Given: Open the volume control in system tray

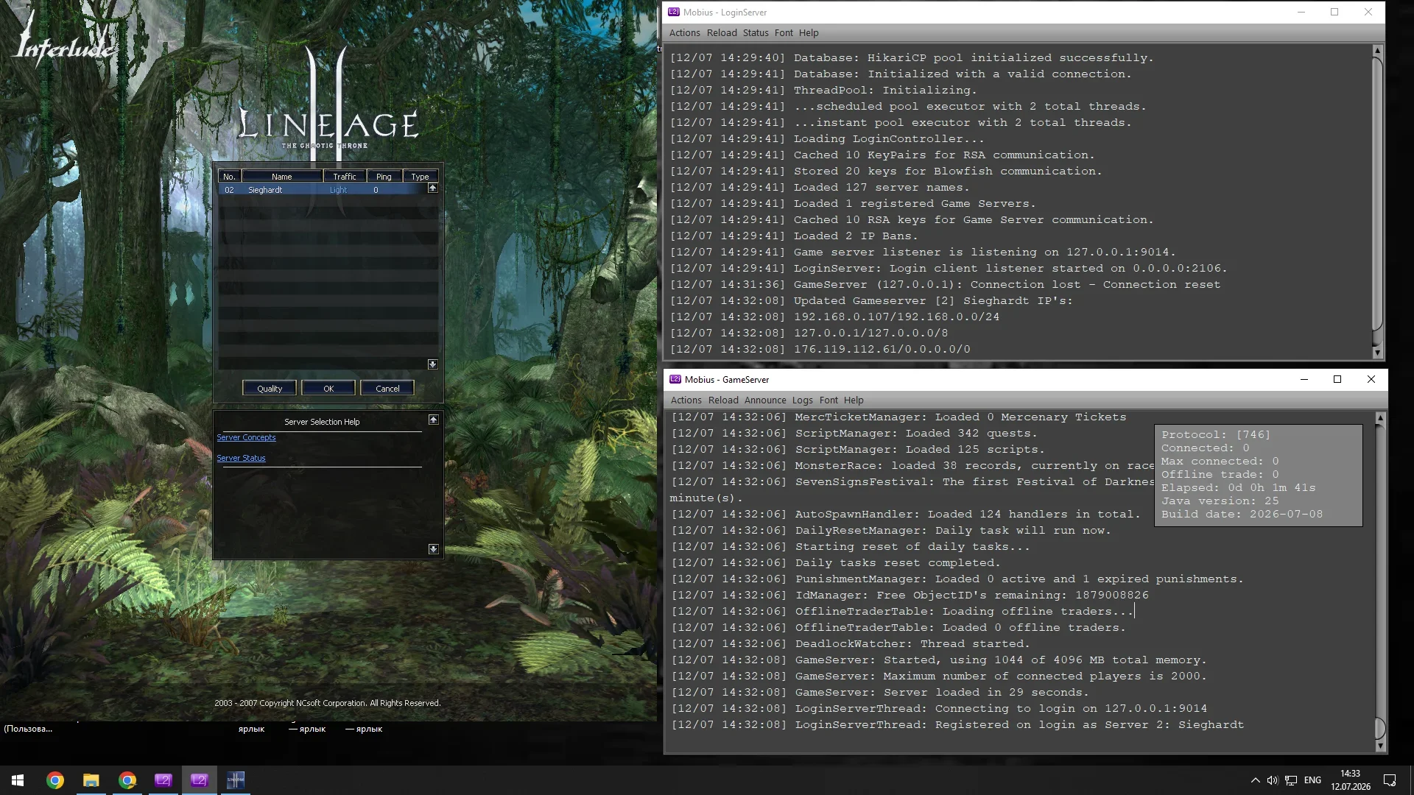Looking at the screenshot, I should click(x=1273, y=780).
